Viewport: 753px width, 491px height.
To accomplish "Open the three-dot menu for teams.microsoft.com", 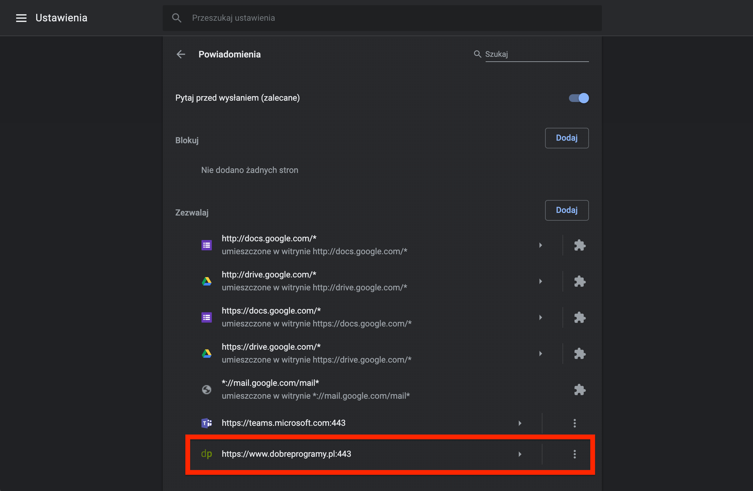I will (574, 423).
